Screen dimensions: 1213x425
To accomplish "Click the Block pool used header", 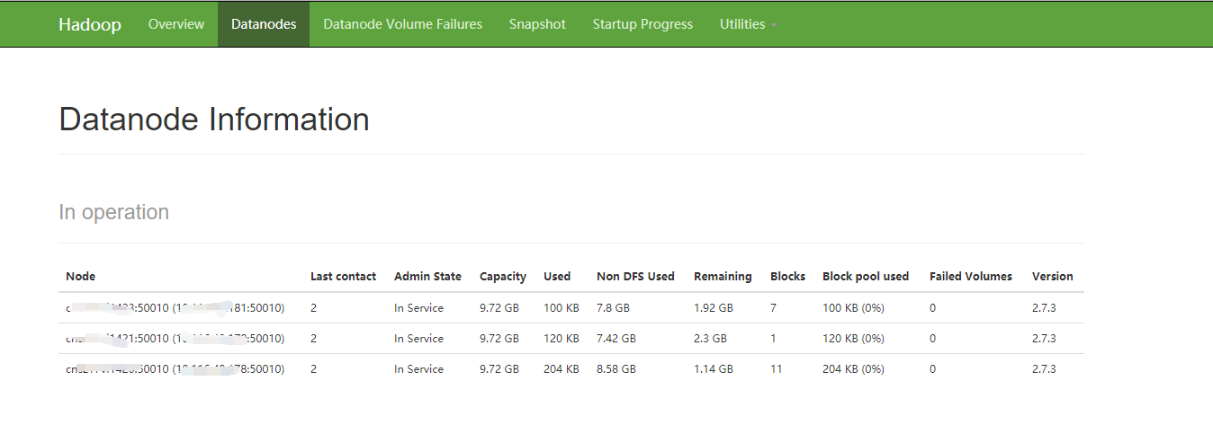I will [x=866, y=277].
